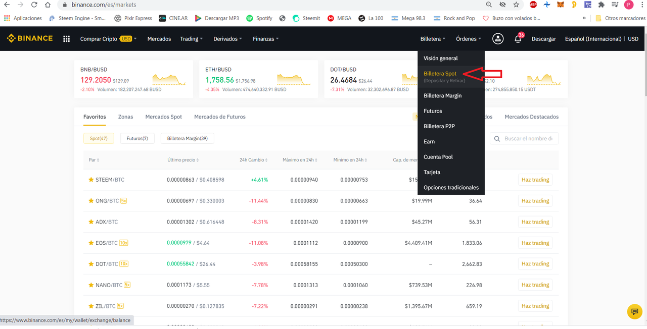This screenshot has width=647, height=329.
Task: Open the notifications bell icon
Action: click(518, 39)
